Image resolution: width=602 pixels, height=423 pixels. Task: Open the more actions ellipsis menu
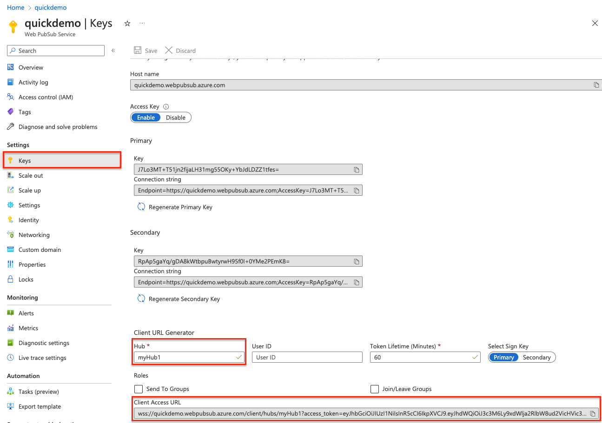pos(142,23)
